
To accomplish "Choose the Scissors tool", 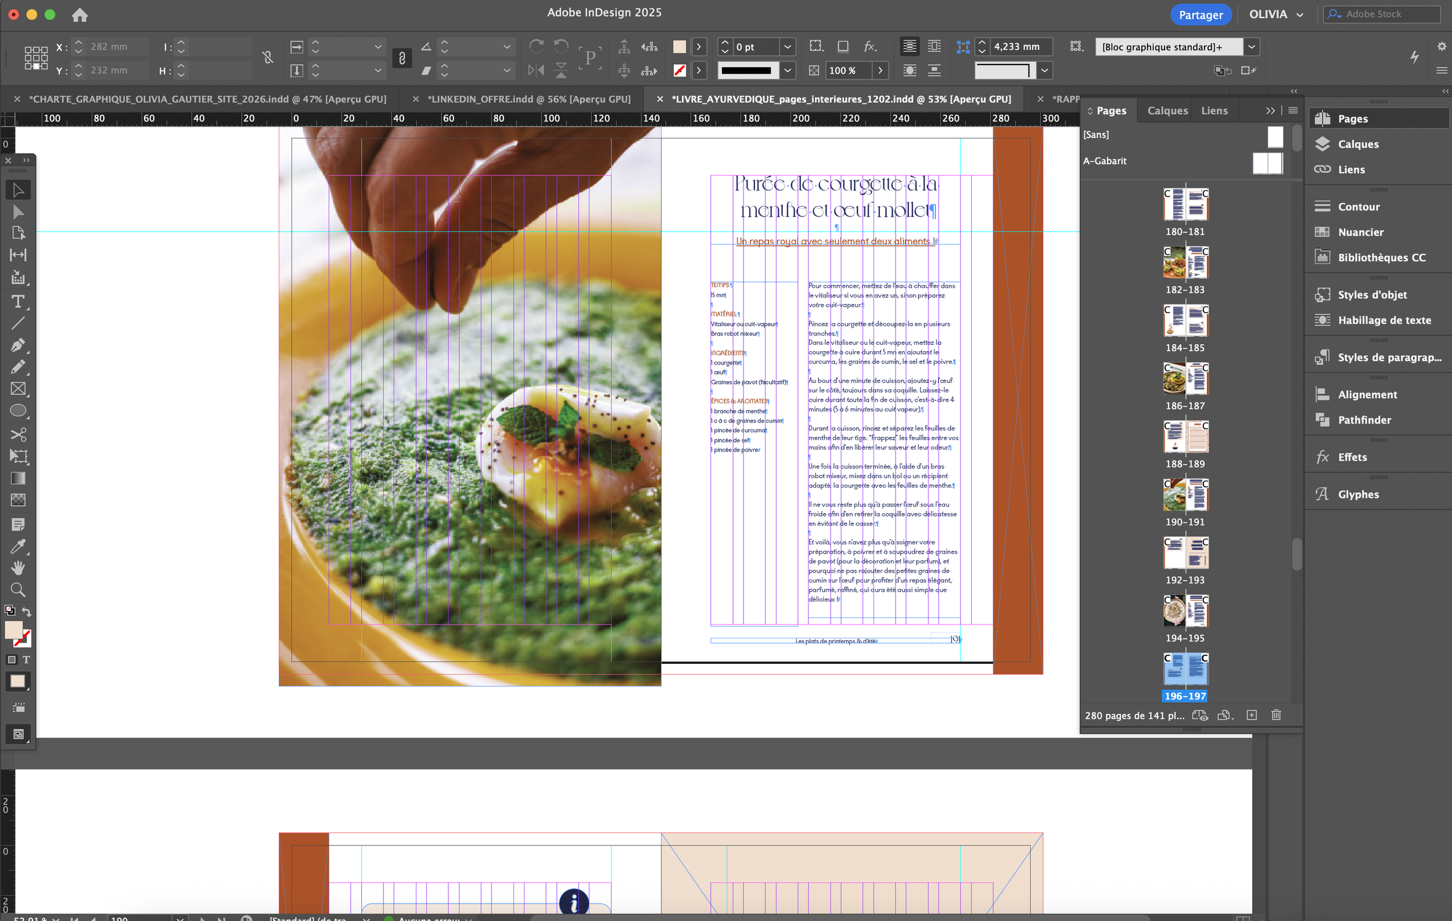I will click(x=18, y=434).
